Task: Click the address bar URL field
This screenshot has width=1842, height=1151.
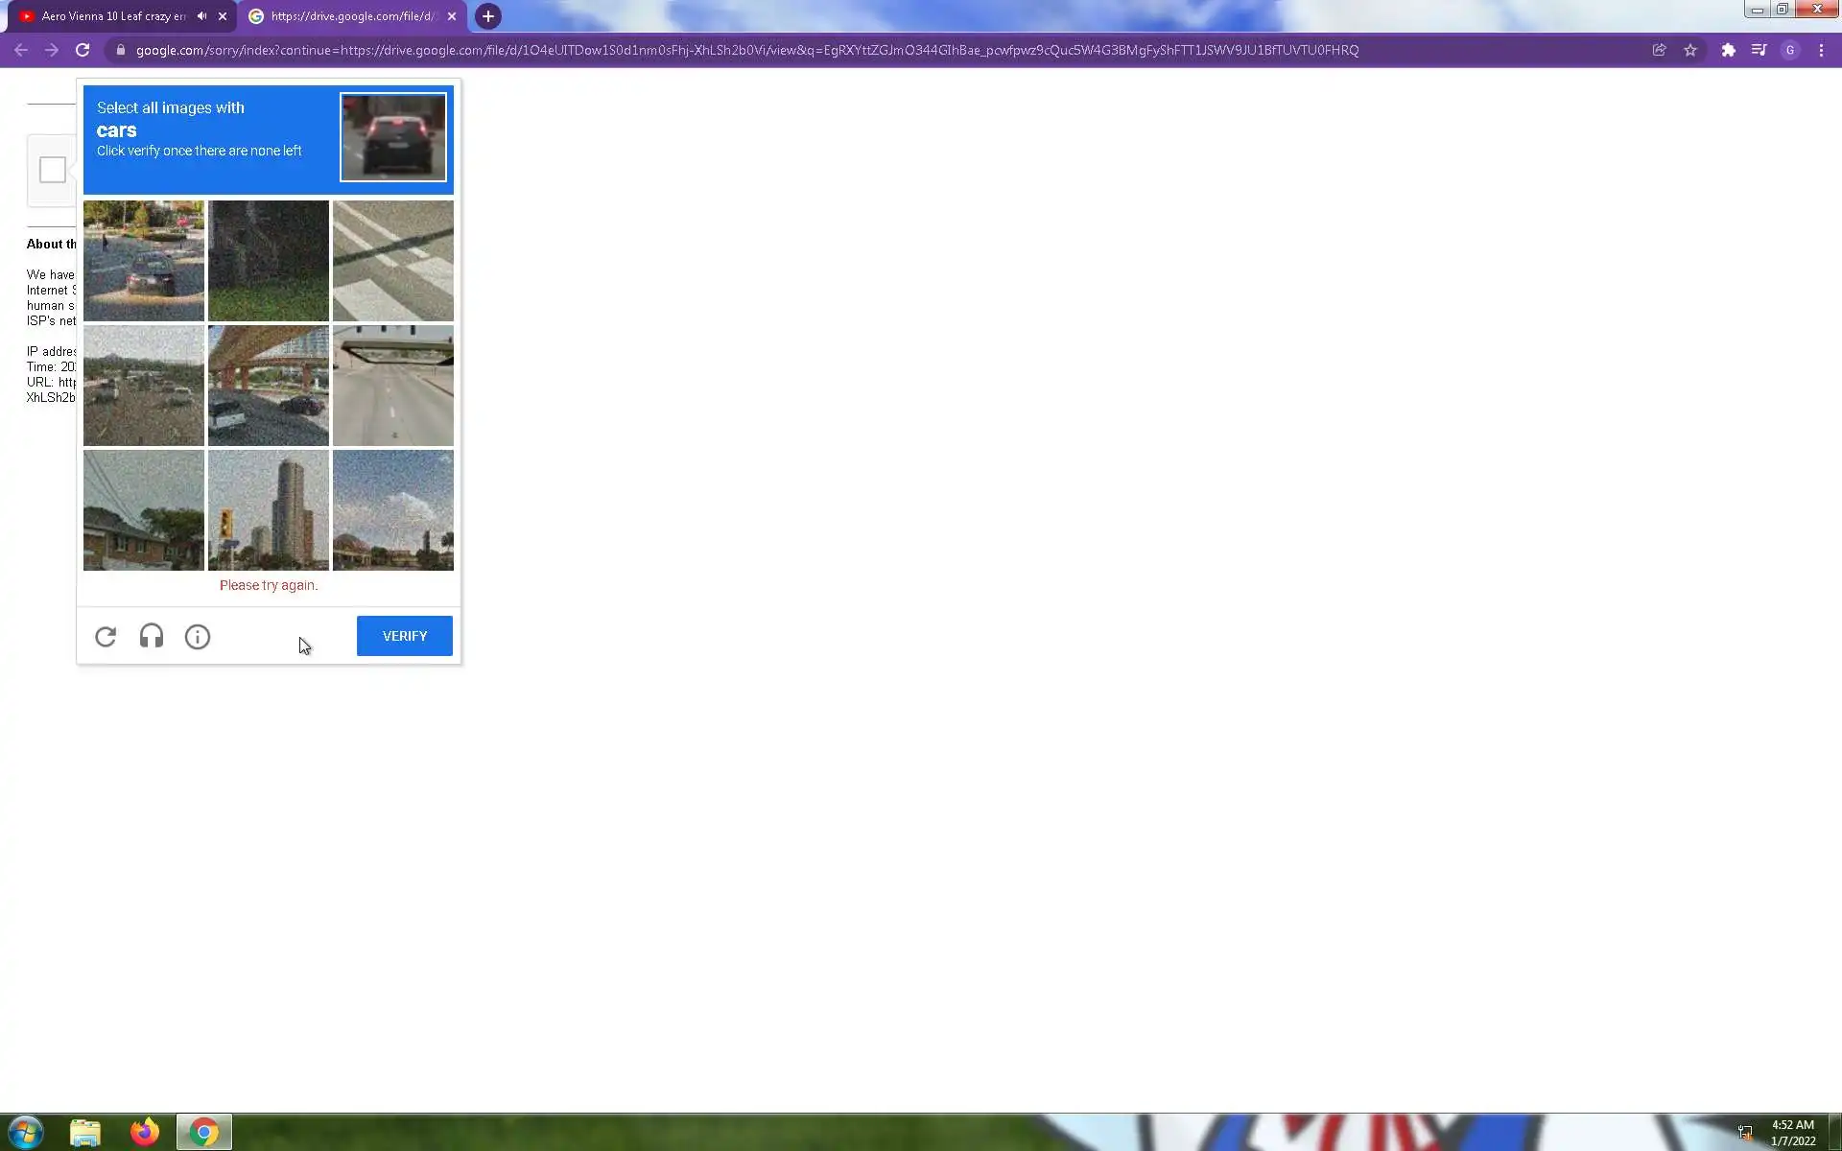Action: [746, 50]
